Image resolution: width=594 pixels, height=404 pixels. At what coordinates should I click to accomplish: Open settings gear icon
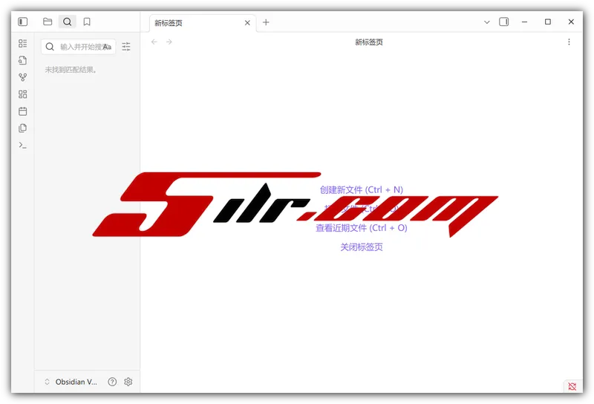(128, 382)
